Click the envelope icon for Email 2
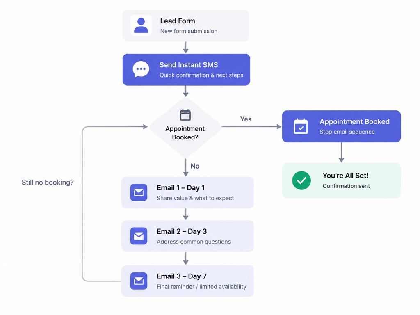The width and height of the screenshot is (420, 315). point(139,236)
